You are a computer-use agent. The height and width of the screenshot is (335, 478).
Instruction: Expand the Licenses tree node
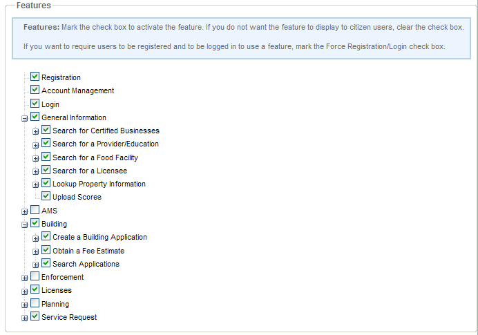click(25, 291)
